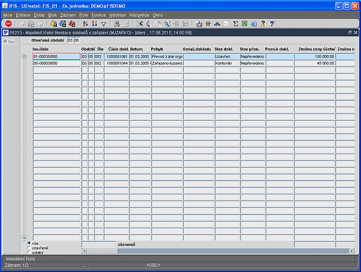Toggle the Nav radio button

5,42
